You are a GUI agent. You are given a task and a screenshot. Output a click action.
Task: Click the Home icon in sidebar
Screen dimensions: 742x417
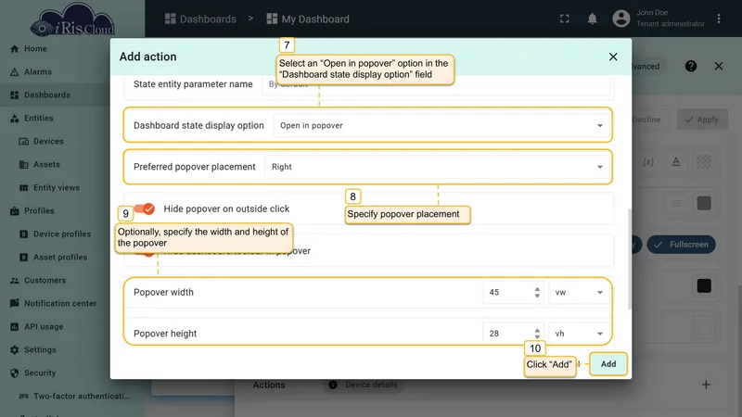click(14, 49)
